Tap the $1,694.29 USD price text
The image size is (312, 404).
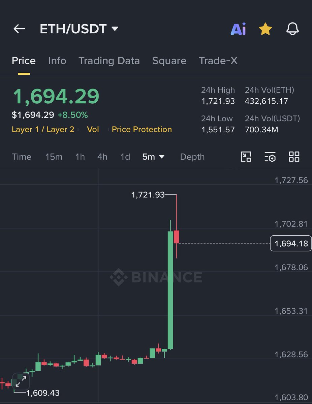pyautogui.click(x=33, y=115)
